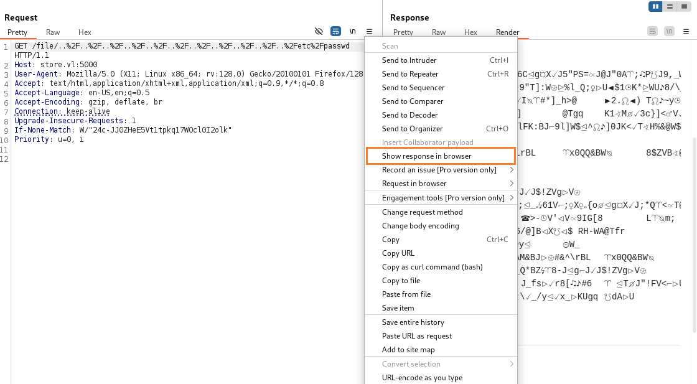The width and height of the screenshot is (697, 384).
Task: Open the Response Pretty tab
Action: (403, 32)
